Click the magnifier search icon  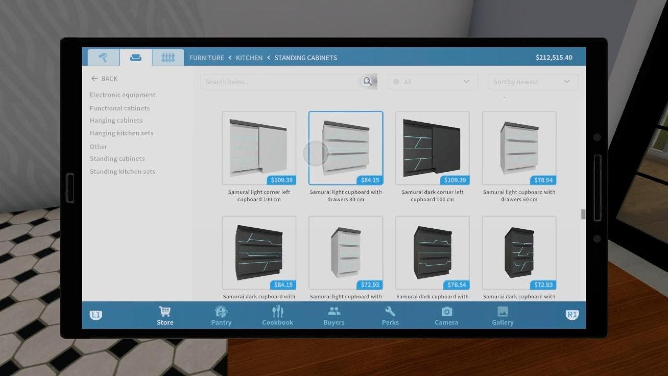pyautogui.click(x=368, y=81)
